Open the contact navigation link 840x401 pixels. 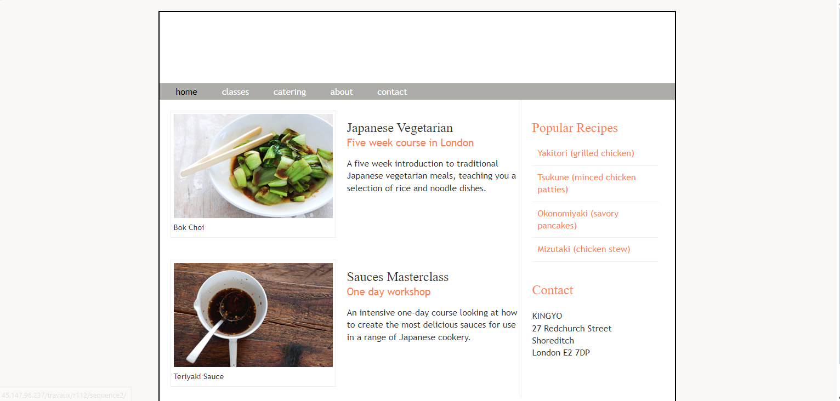[392, 92]
